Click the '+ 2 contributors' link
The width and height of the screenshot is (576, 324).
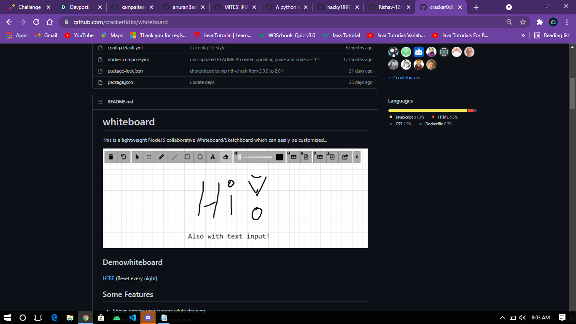(404, 78)
